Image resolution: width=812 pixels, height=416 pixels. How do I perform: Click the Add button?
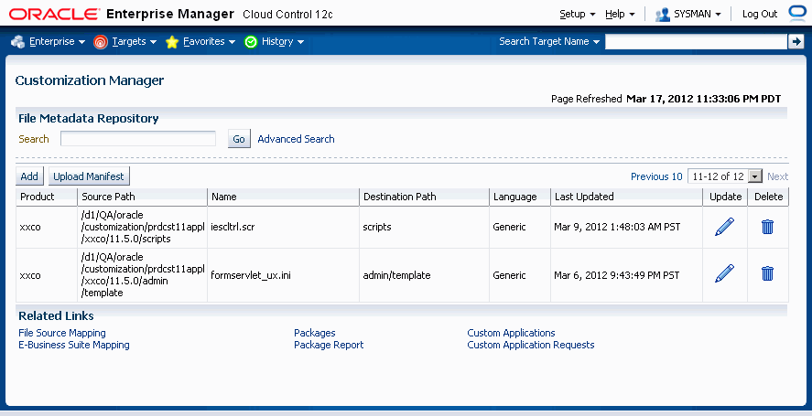29,176
